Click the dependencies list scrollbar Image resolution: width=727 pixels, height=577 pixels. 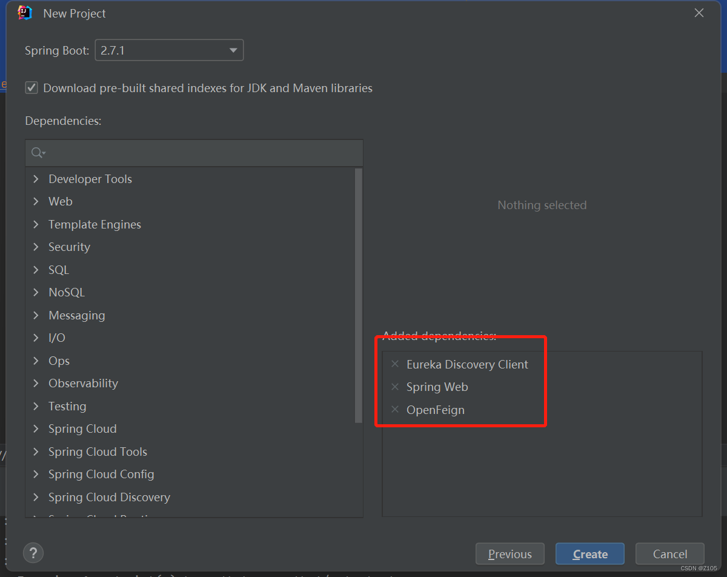click(x=359, y=295)
